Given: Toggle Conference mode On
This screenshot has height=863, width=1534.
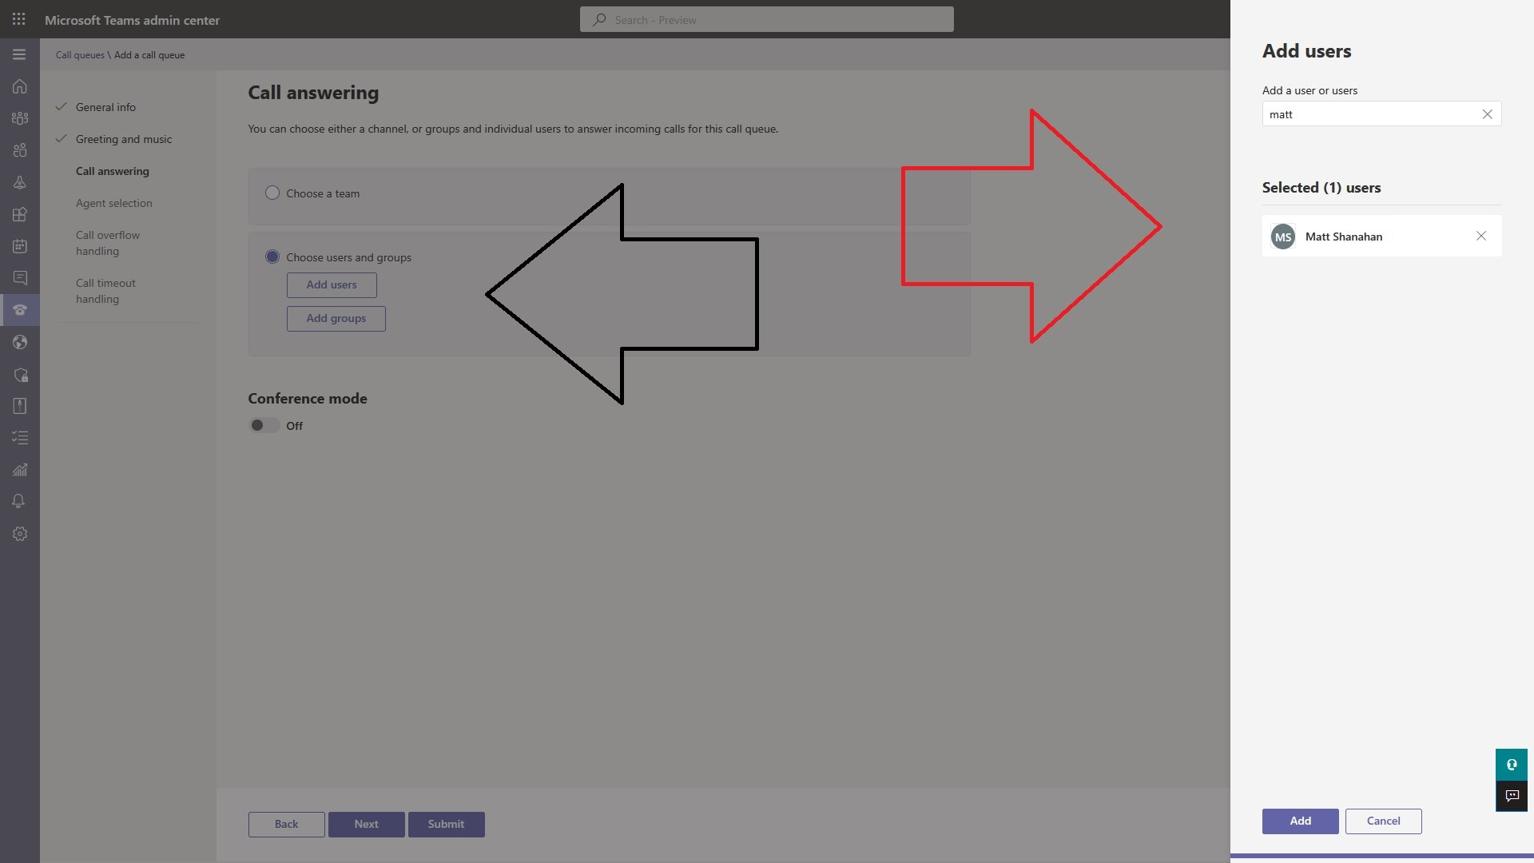Looking at the screenshot, I should pos(262,426).
